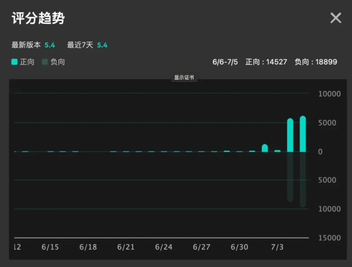Click the 正向 teal color swatch
The height and width of the screenshot is (267, 352).
click(x=14, y=62)
